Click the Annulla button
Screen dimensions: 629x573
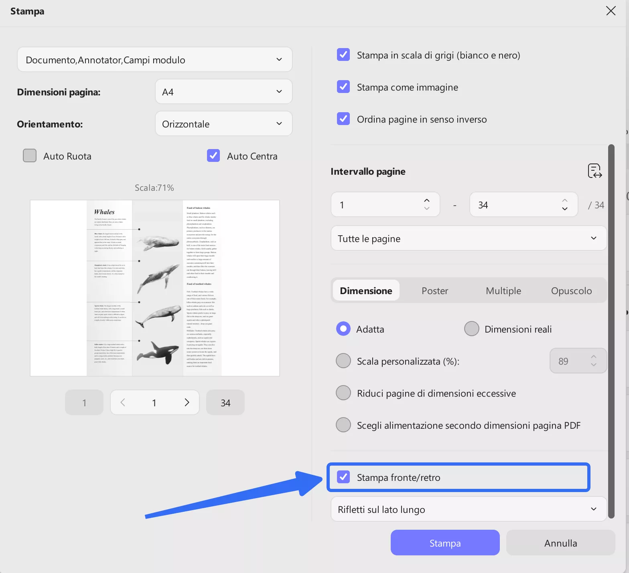tap(560, 543)
